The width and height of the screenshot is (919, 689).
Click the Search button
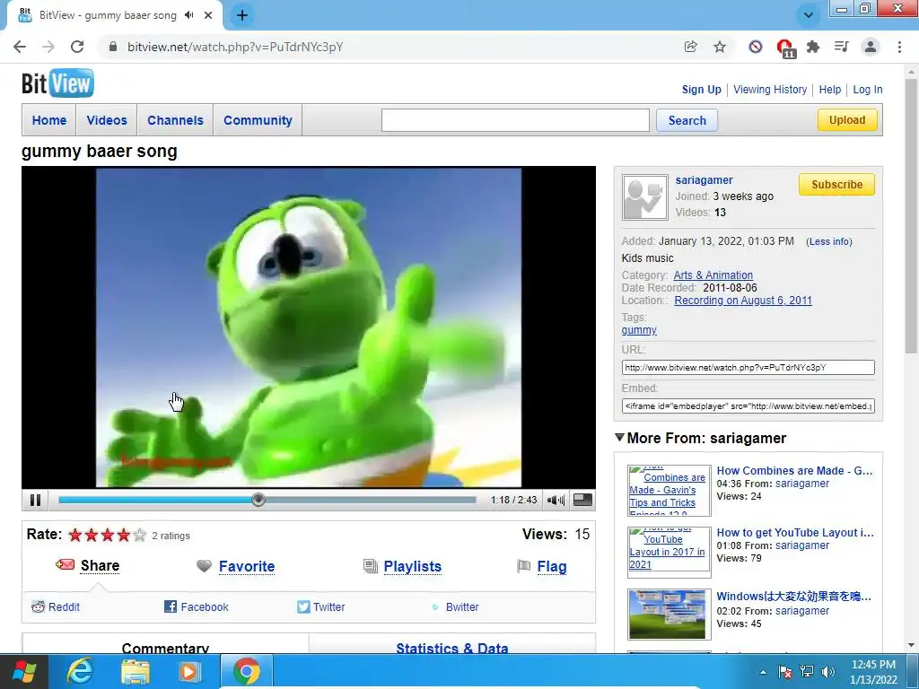[687, 120]
